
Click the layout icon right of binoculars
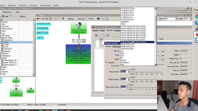click(x=103, y=18)
